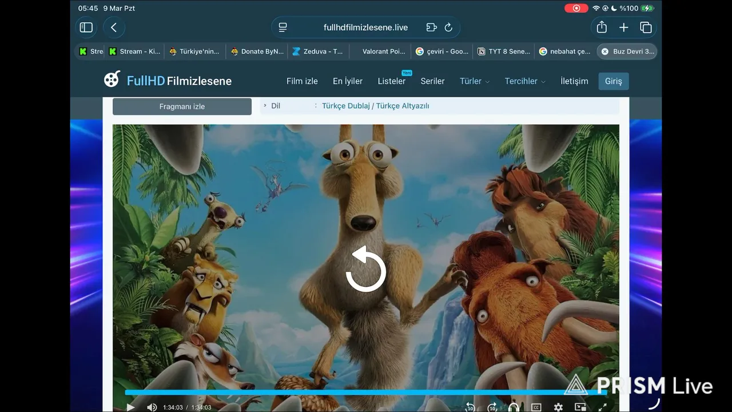Click the FullHD Filmizlesene site title
The height and width of the screenshot is (412, 732).
tap(179, 81)
